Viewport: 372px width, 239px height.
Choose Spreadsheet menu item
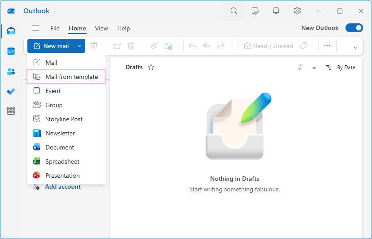66,161
